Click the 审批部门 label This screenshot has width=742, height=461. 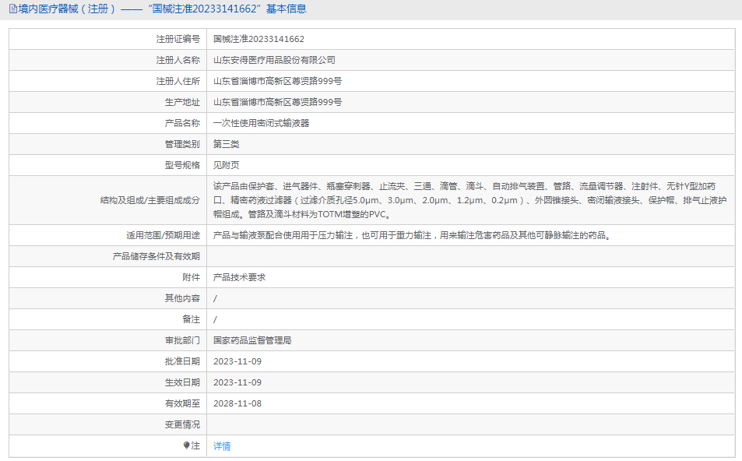(182, 340)
